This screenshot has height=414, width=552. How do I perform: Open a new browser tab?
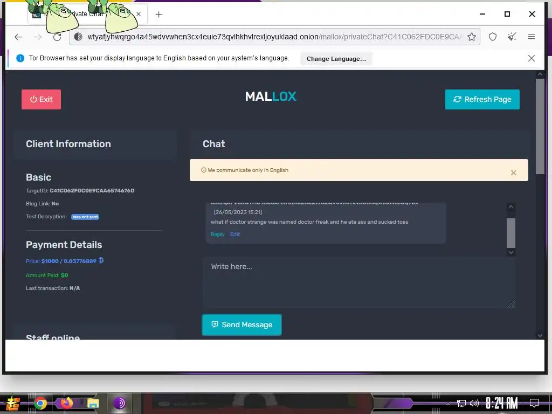[159, 14]
